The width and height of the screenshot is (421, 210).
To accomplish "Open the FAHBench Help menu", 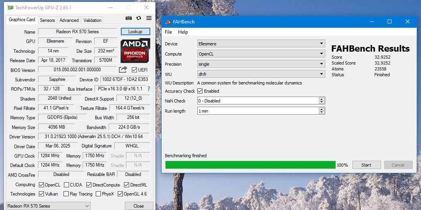I will (183, 32).
